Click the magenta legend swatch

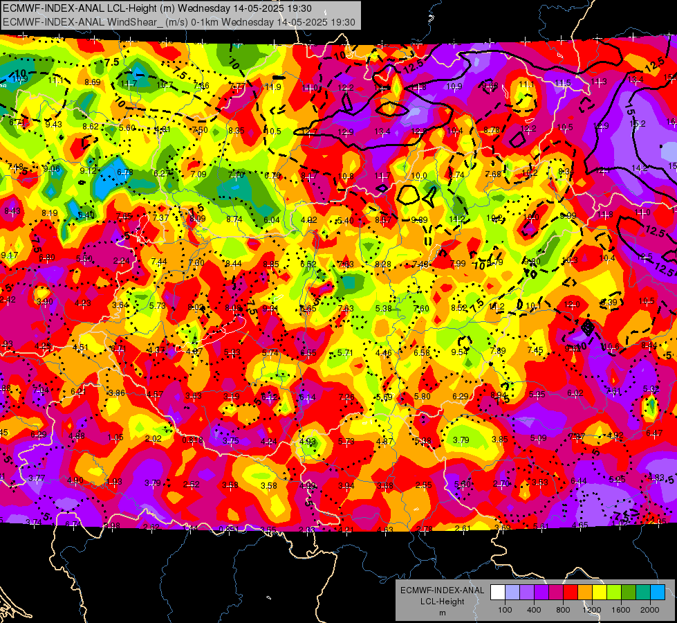pos(556,592)
